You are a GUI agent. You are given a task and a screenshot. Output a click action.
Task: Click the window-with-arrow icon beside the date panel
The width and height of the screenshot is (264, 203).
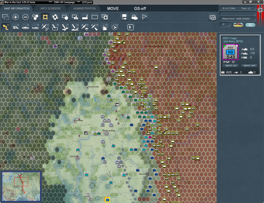pos(213,17)
